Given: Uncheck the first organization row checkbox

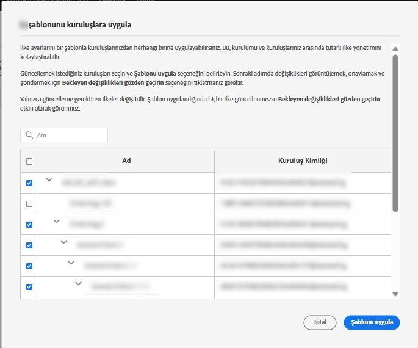Looking at the screenshot, I should (x=29, y=183).
